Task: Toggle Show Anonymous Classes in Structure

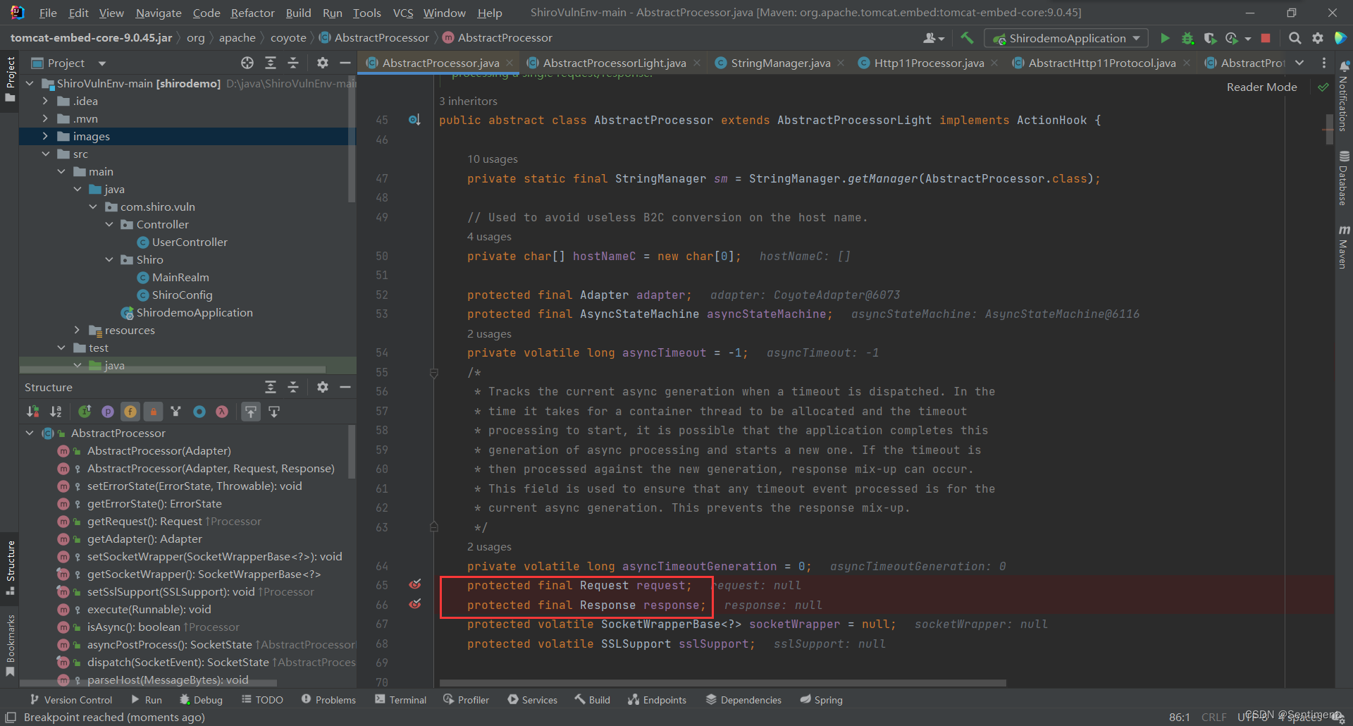Action: pos(199,412)
